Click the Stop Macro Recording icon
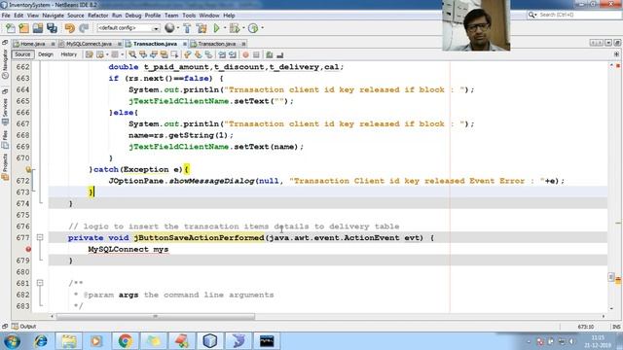 point(256,54)
